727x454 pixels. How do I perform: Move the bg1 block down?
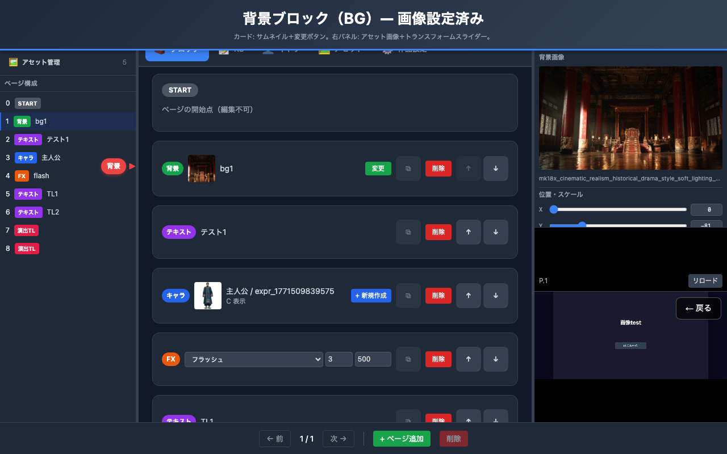coord(496,169)
